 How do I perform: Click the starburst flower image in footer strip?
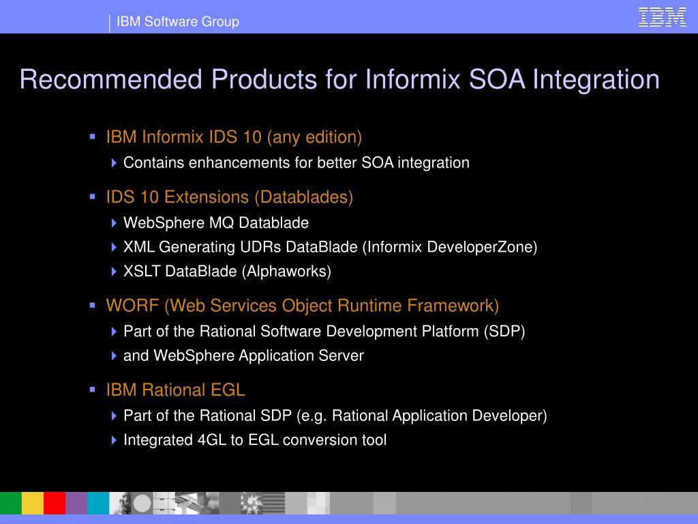252,503
